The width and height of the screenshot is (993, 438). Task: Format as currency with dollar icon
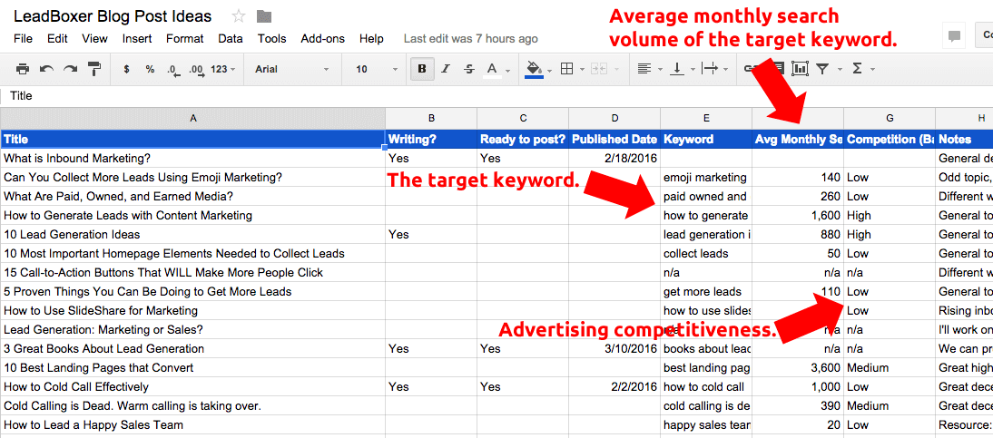pyautogui.click(x=127, y=69)
